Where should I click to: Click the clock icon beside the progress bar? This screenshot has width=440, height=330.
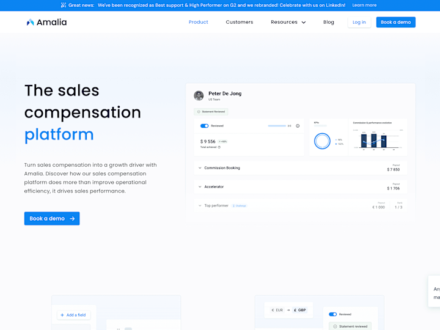pos(298,126)
